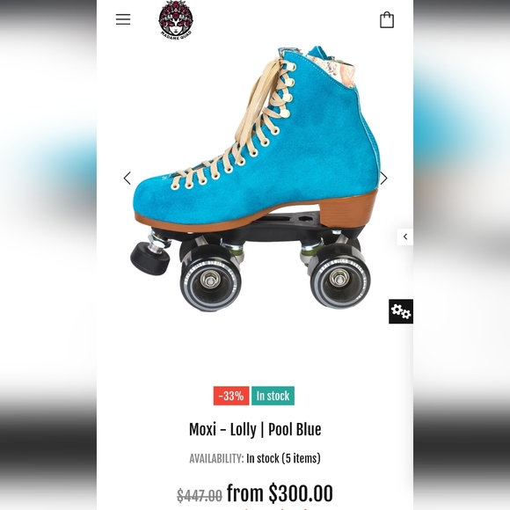Click the skate's black toe stop
510x510 pixels.
click(x=150, y=259)
